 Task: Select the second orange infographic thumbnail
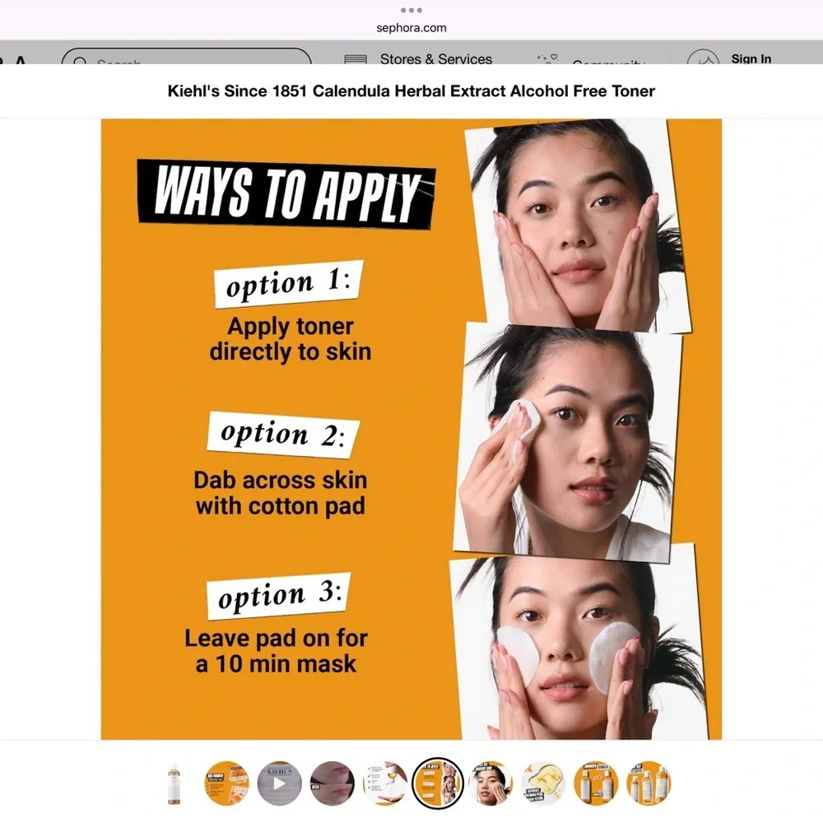227,783
